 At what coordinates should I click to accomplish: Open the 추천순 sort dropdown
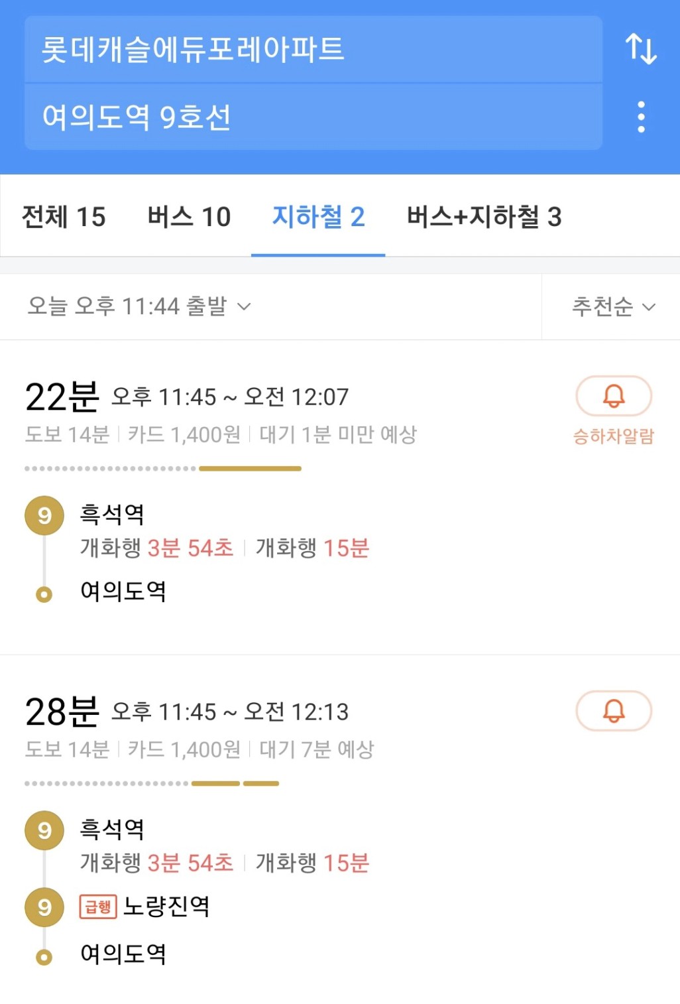pyautogui.click(x=614, y=306)
